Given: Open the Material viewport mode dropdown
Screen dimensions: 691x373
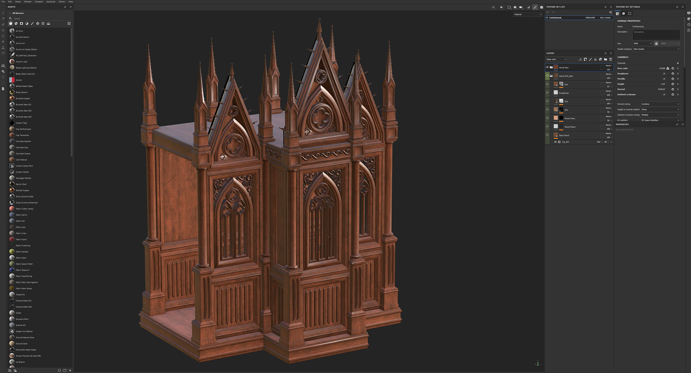Looking at the screenshot, I should [528, 14].
